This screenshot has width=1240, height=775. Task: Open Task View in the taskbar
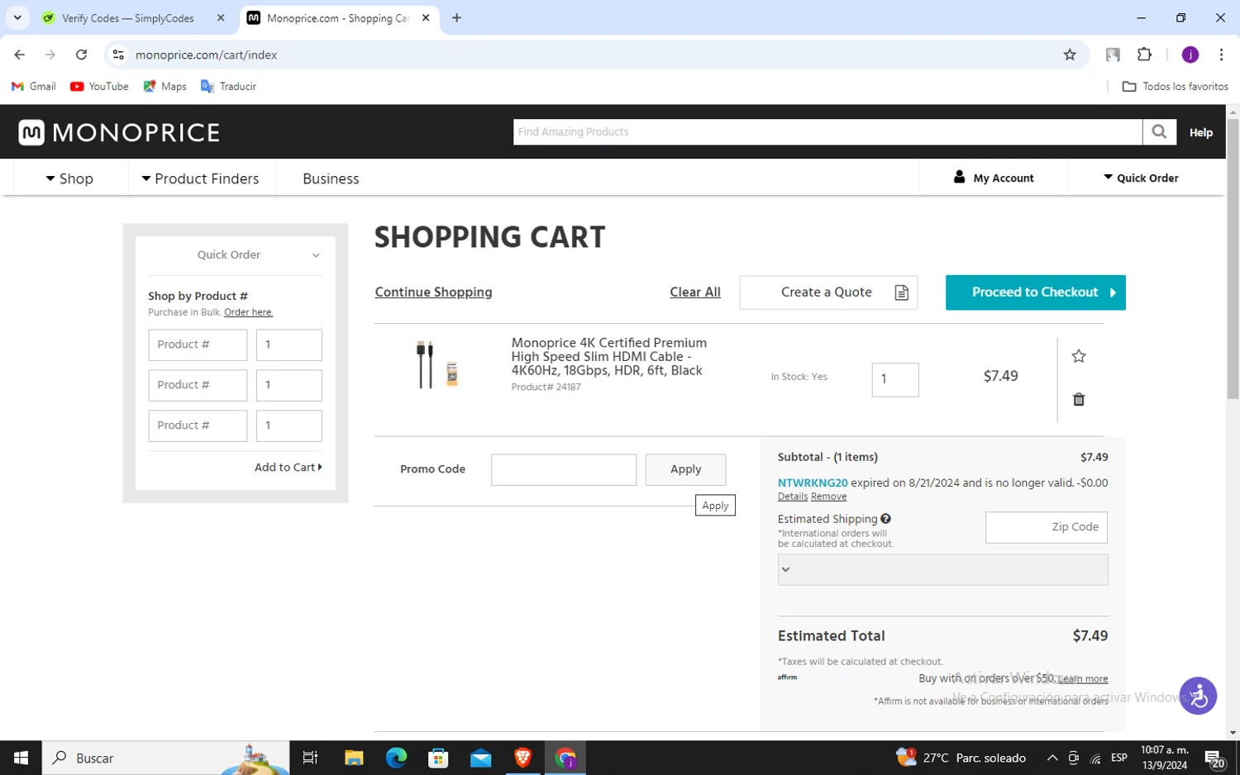click(310, 758)
